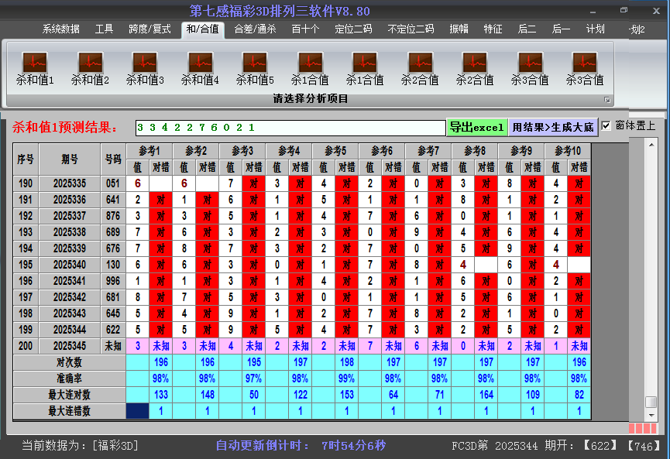Select the 杀和值2 analysis icon
The height and width of the screenshot is (459, 670).
[90, 63]
